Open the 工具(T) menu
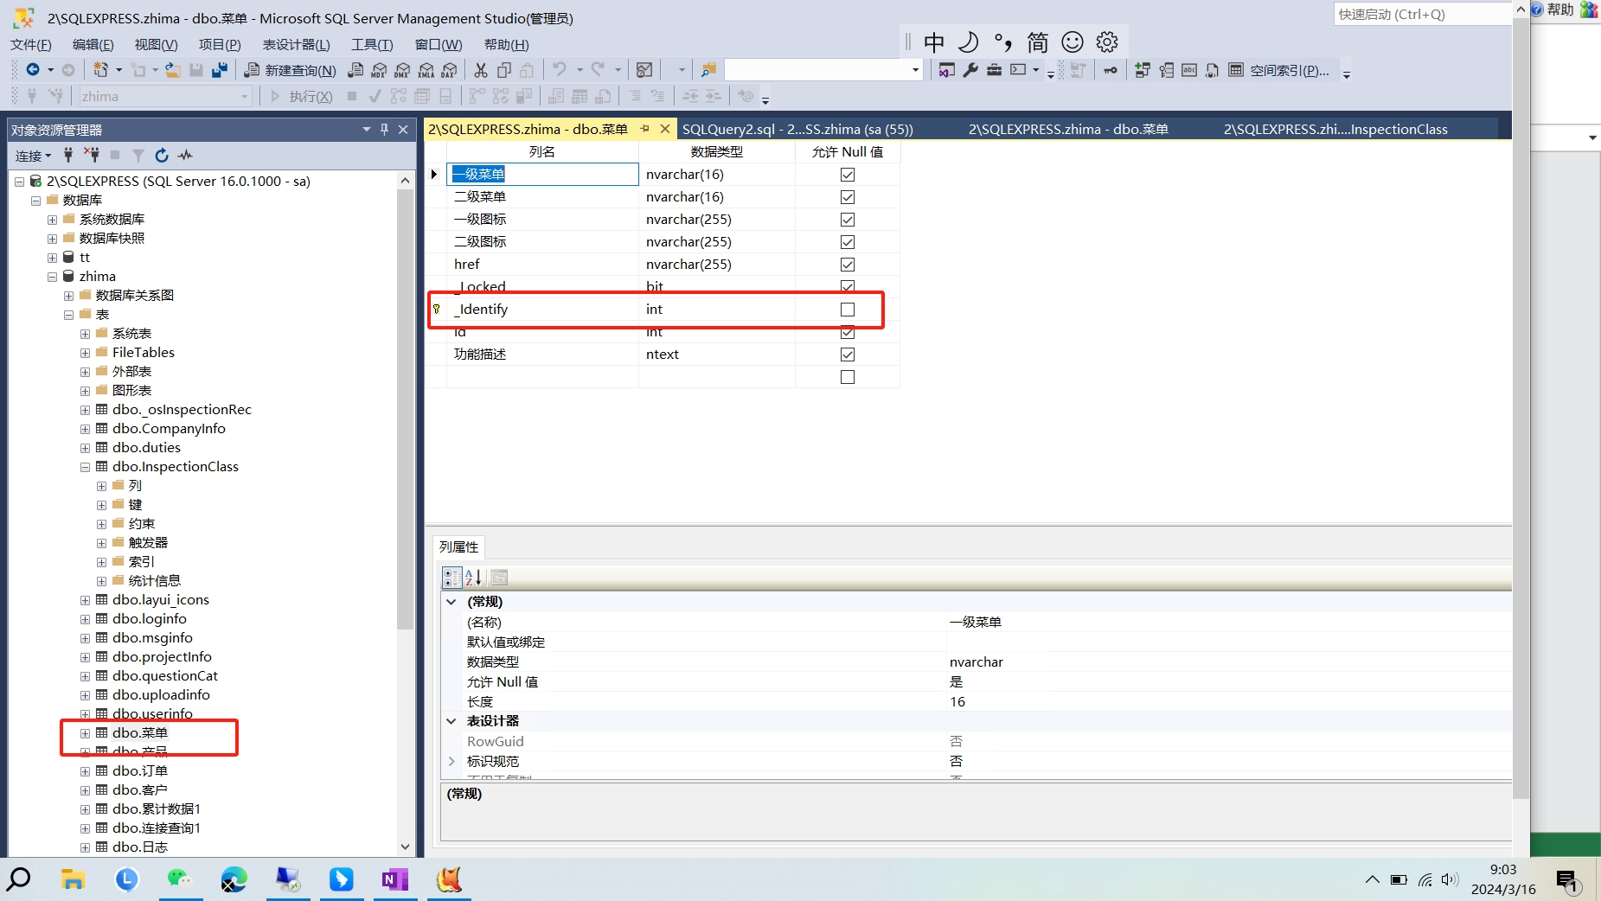 click(x=372, y=45)
